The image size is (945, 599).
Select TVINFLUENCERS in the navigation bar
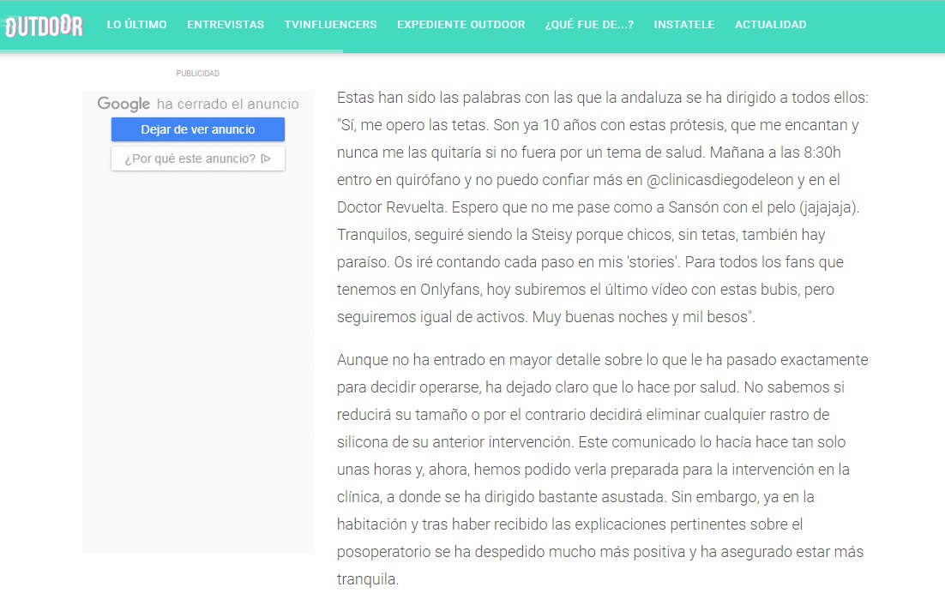[330, 25]
